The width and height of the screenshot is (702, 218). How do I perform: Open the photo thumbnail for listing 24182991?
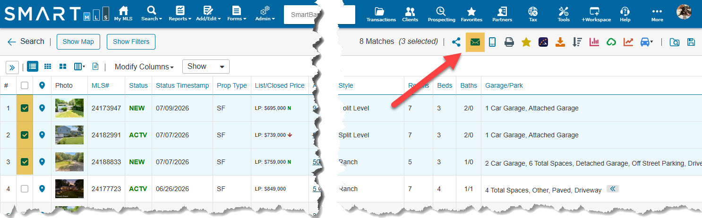coord(69,135)
